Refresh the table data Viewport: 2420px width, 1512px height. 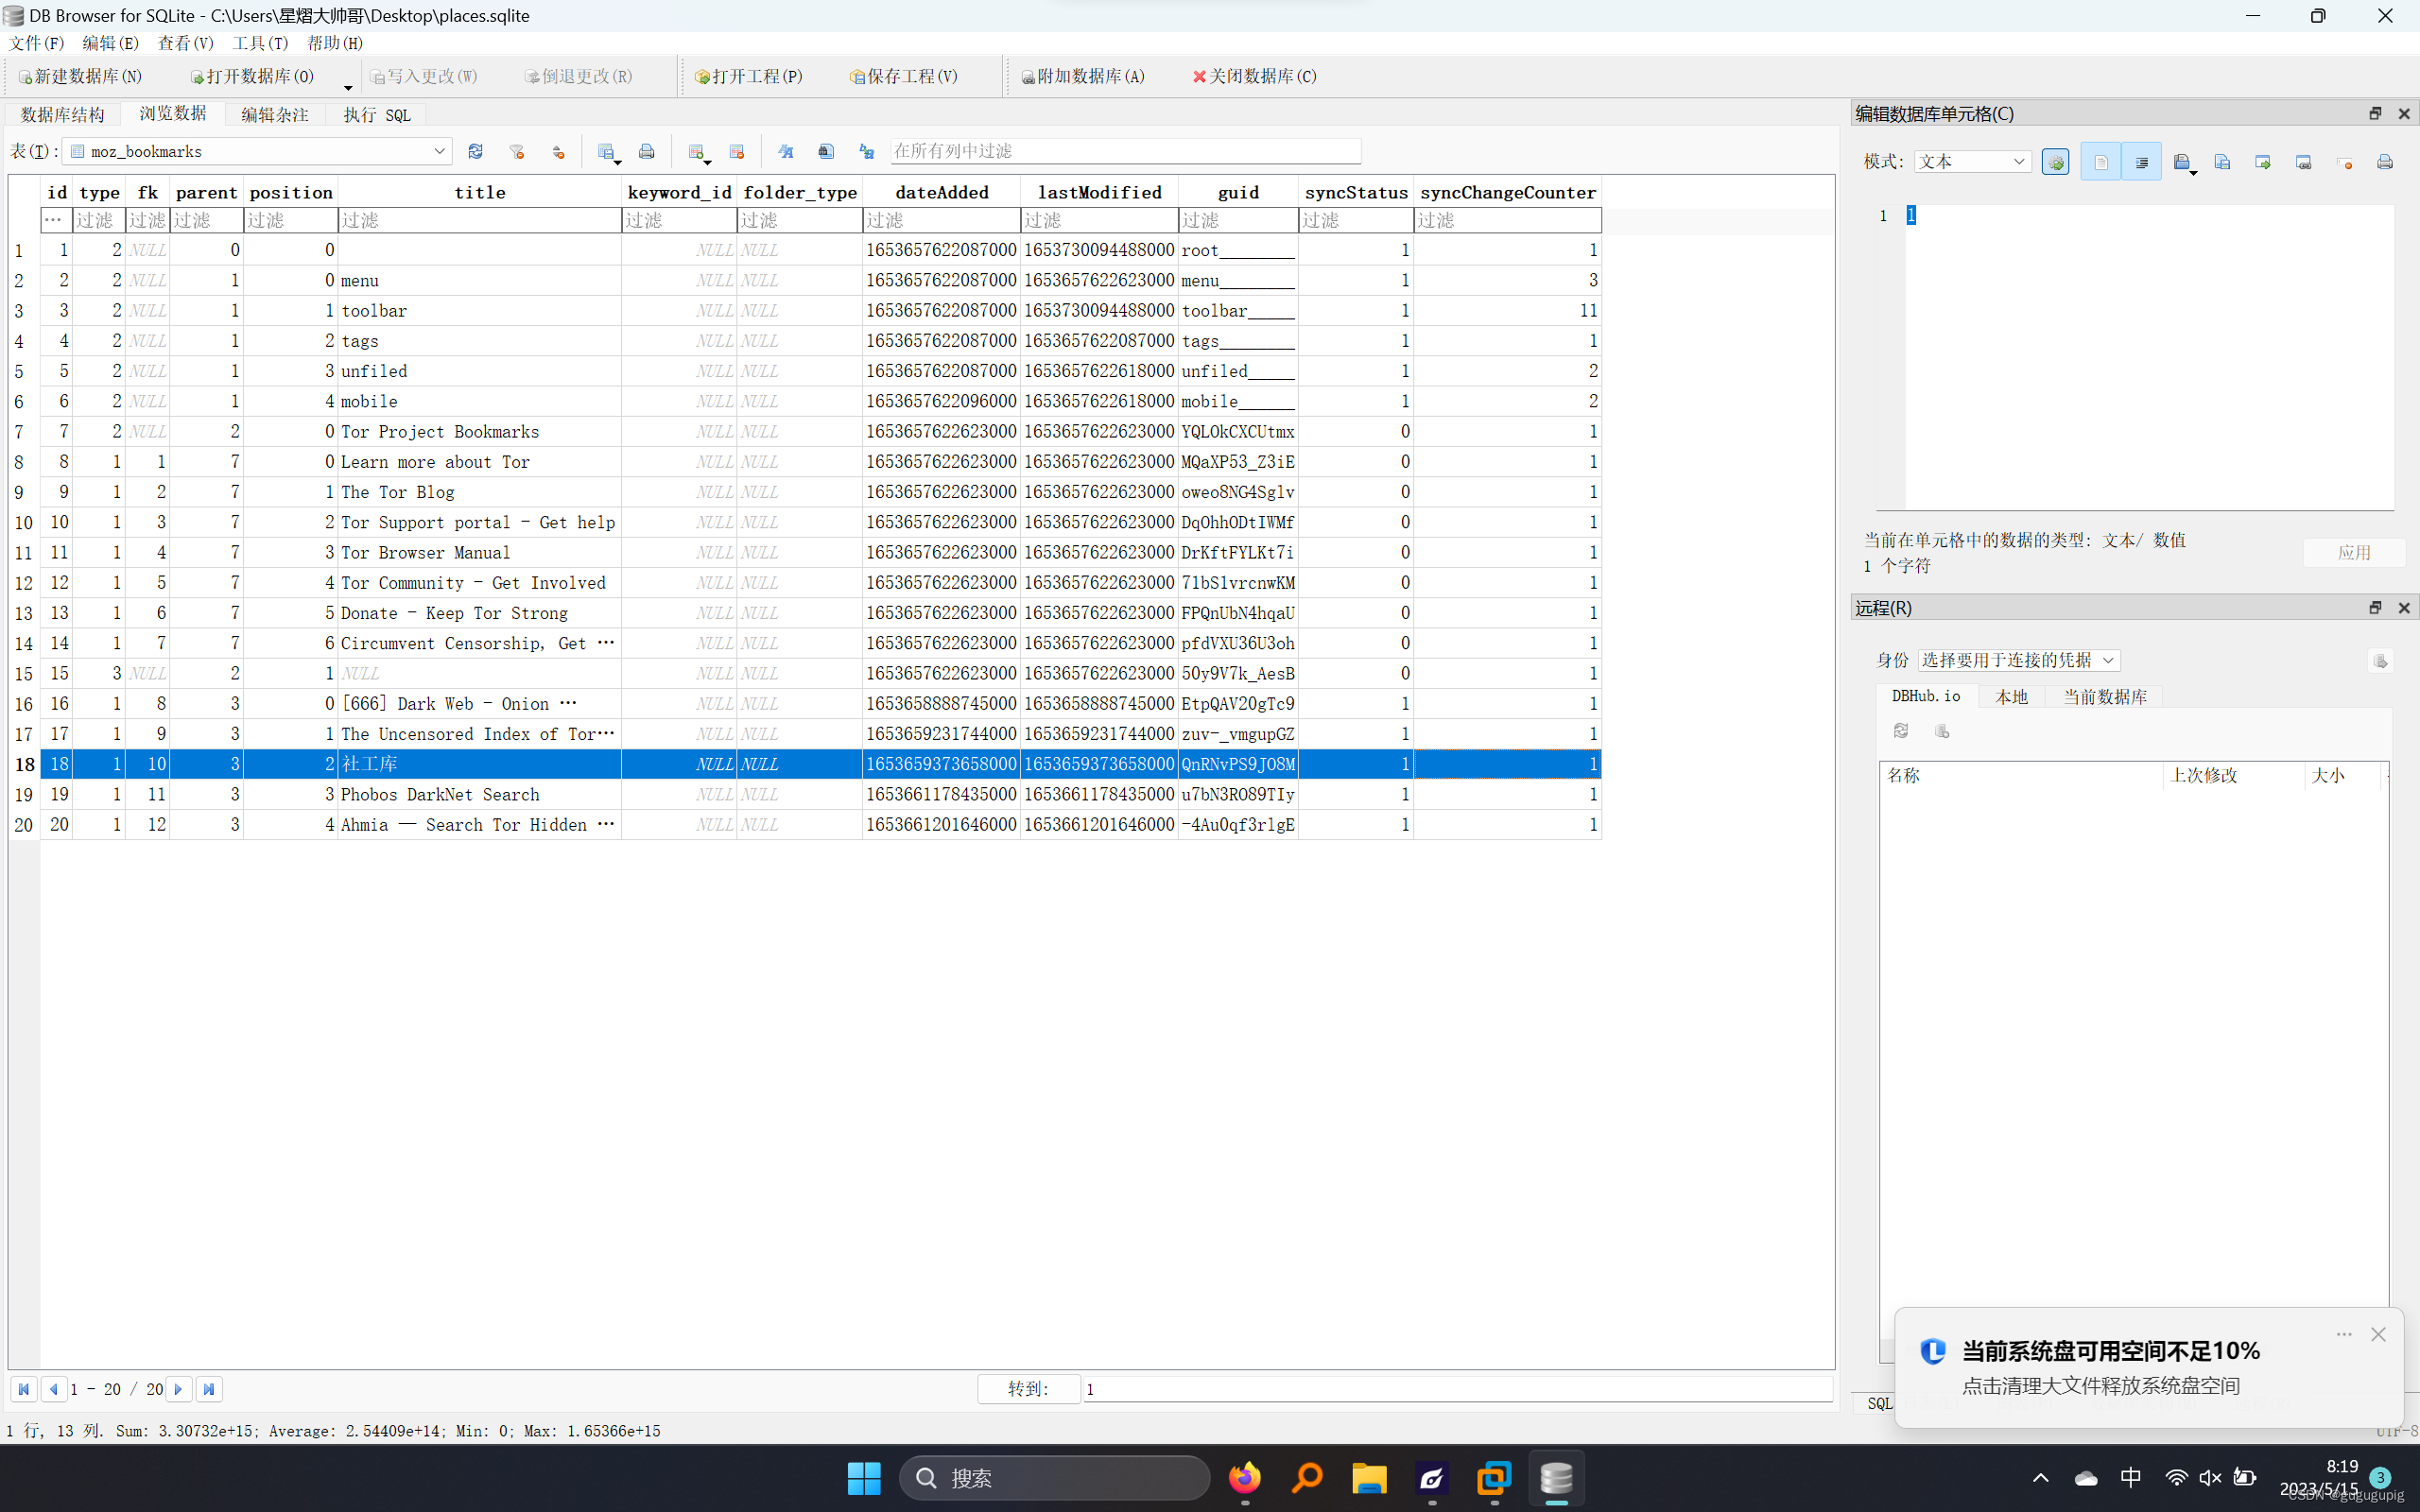tap(476, 151)
